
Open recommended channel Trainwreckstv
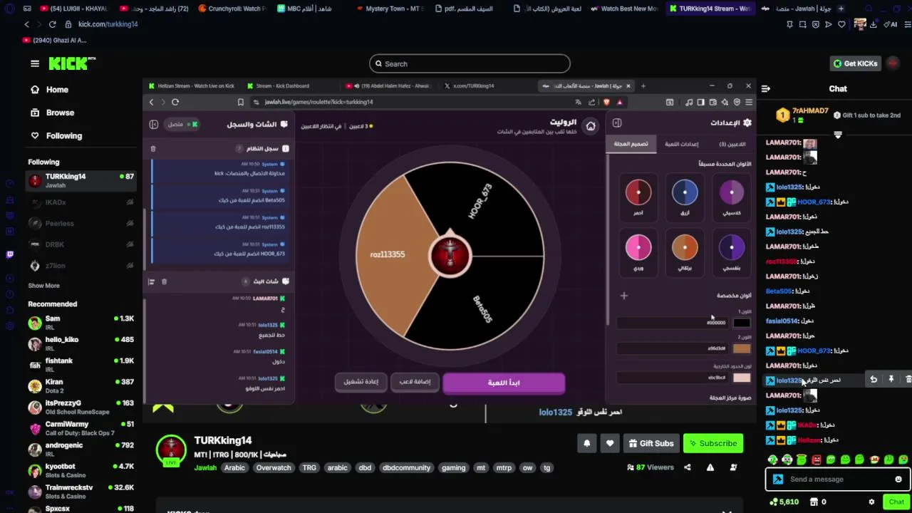coord(81,492)
